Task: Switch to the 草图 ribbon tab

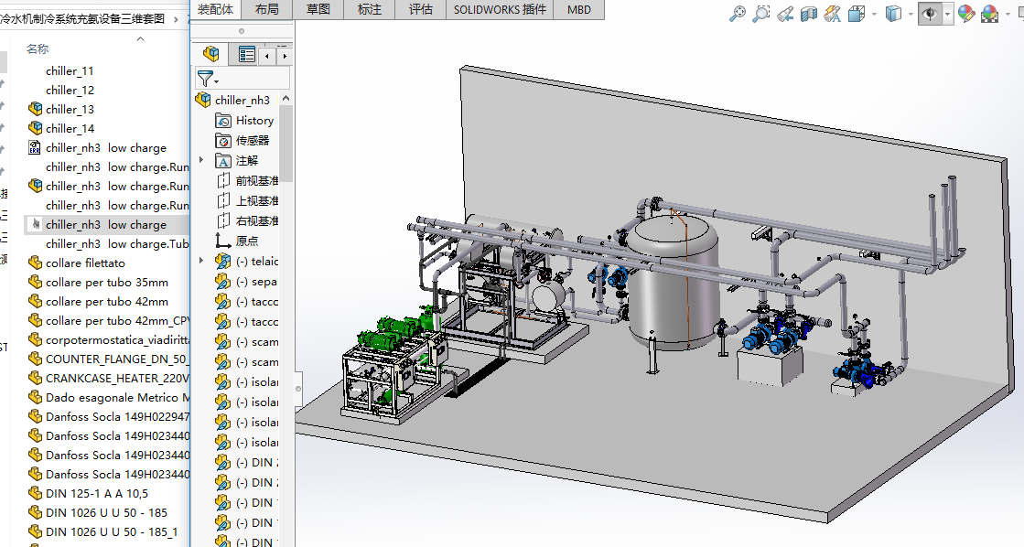Action: [318, 9]
